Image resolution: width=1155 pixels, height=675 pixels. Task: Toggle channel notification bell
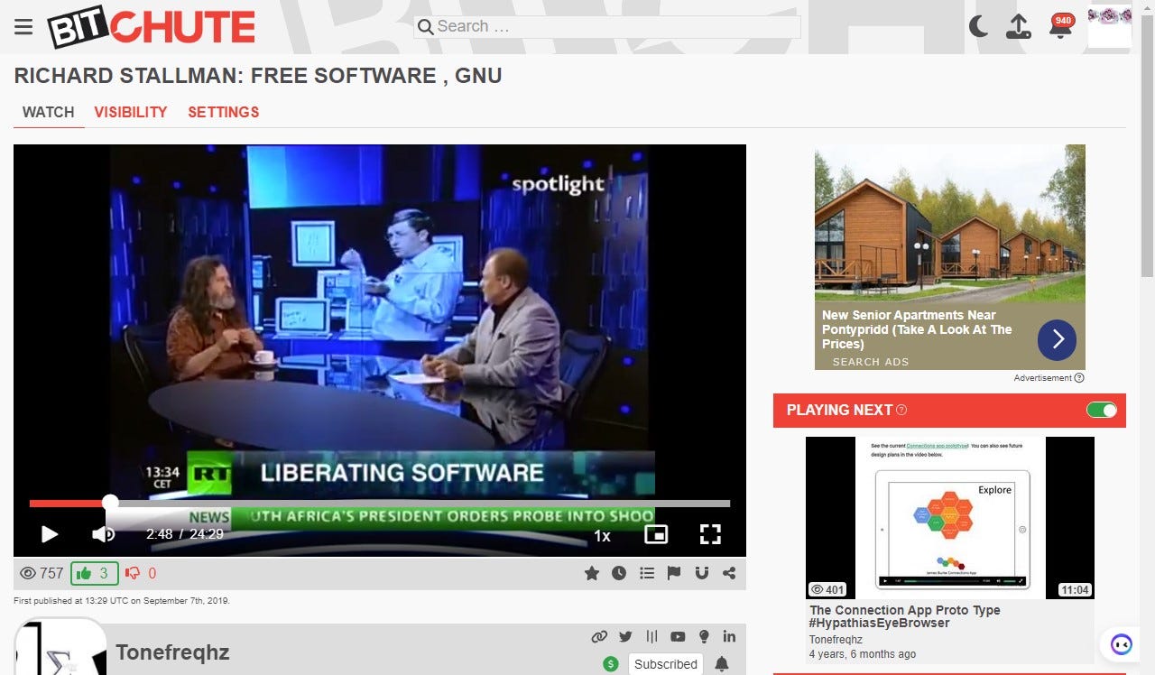pyautogui.click(x=722, y=664)
